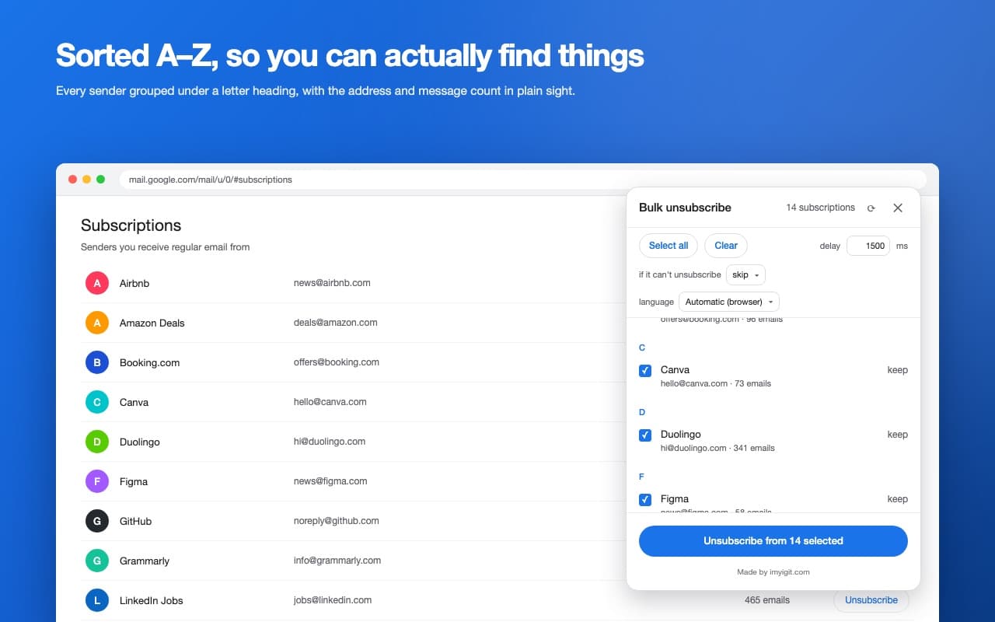The image size is (995, 622).
Task: Click the Figma name in Bulk unsubscribe panel
Action: (675, 499)
